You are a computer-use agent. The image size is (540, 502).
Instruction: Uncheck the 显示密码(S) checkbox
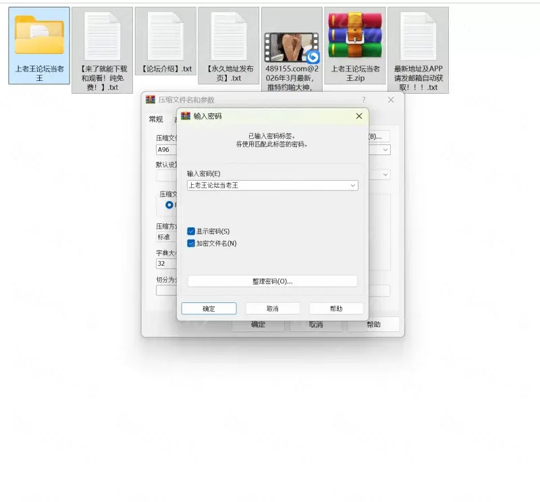pyautogui.click(x=191, y=231)
